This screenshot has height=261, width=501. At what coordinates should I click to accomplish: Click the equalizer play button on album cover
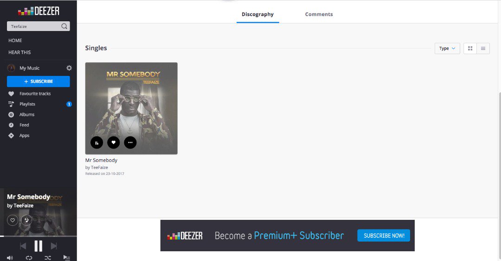pos(97,143)
